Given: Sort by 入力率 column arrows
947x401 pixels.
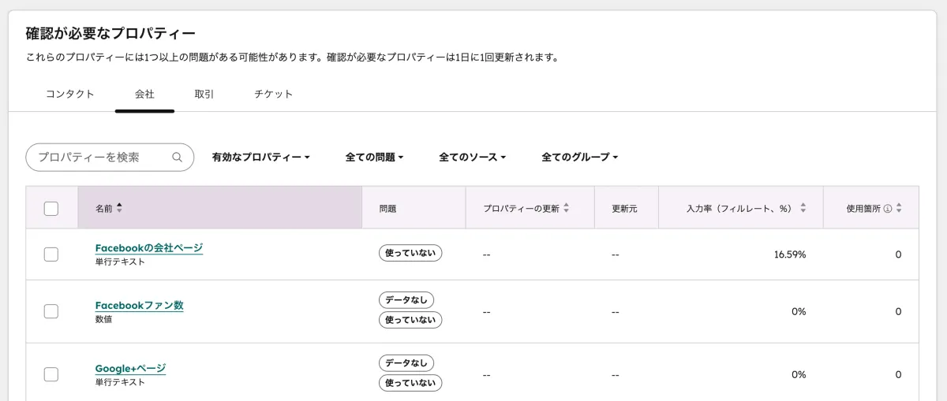Looking at the screenshot, I should click(x=803, y=209).
